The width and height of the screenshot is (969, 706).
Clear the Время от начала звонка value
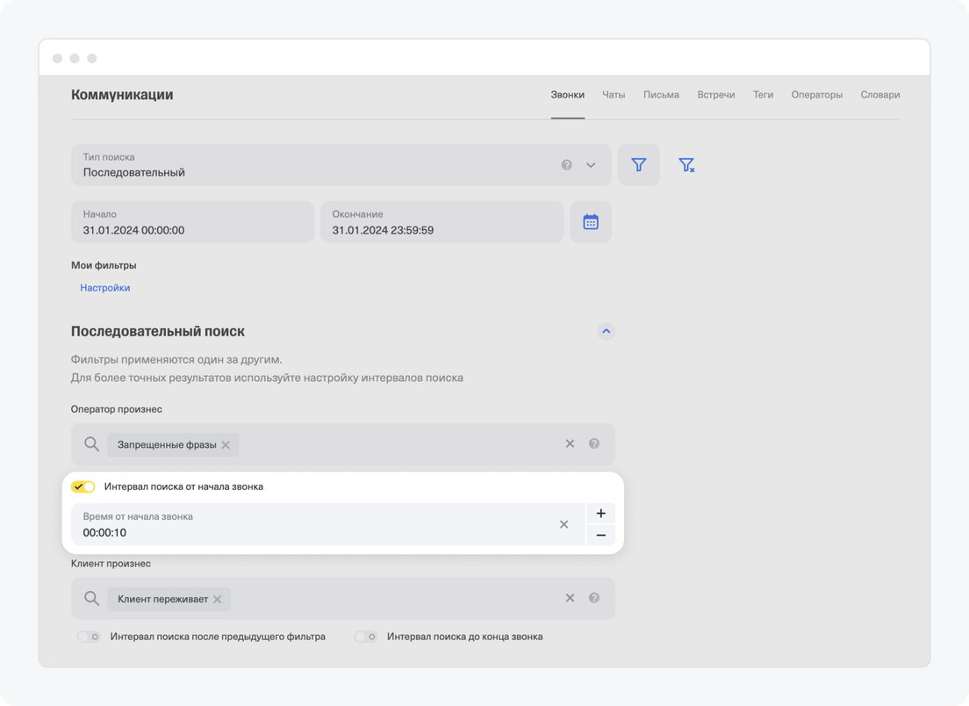tap(563, 524)
